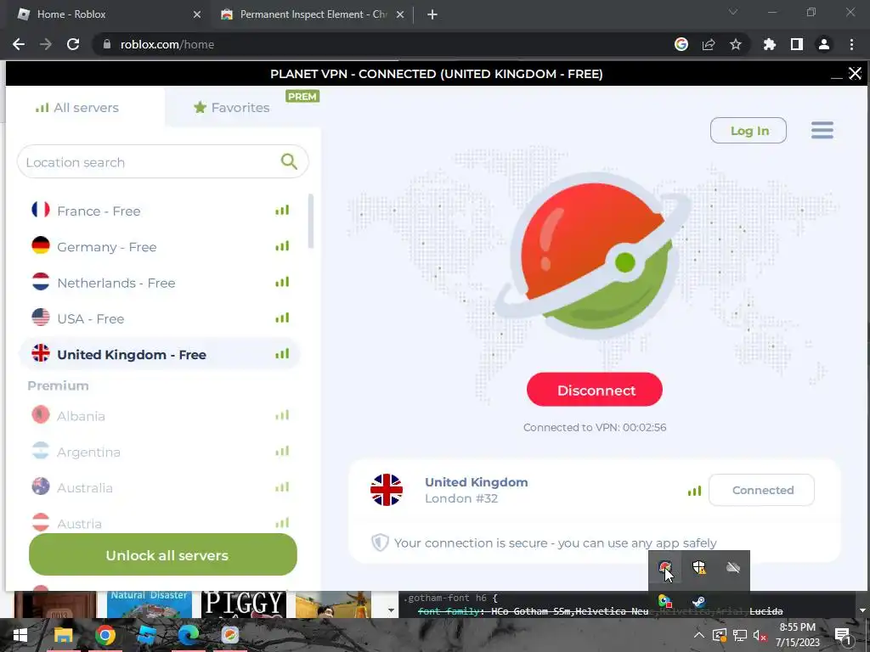Click the France flag icon
The height and width of the screenshot is (652, 870).
[x=41, y=210]
